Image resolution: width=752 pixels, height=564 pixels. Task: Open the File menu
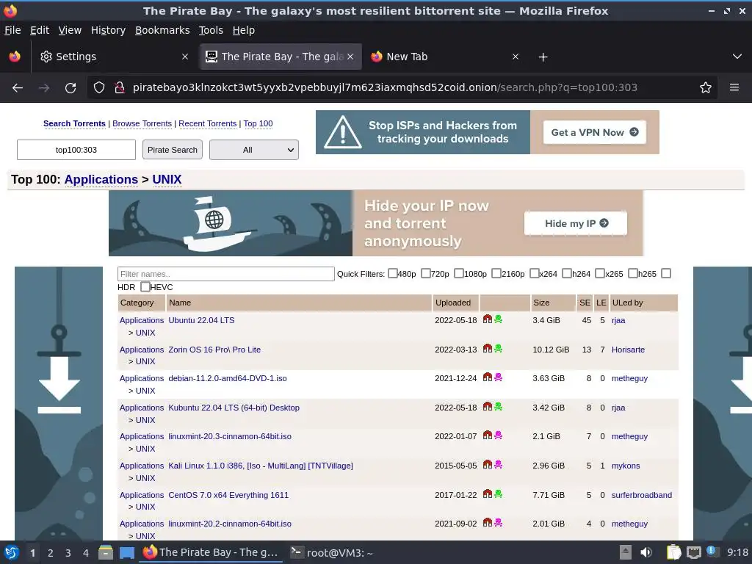(12, 30)
